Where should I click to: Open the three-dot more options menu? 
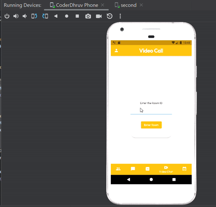120,16
